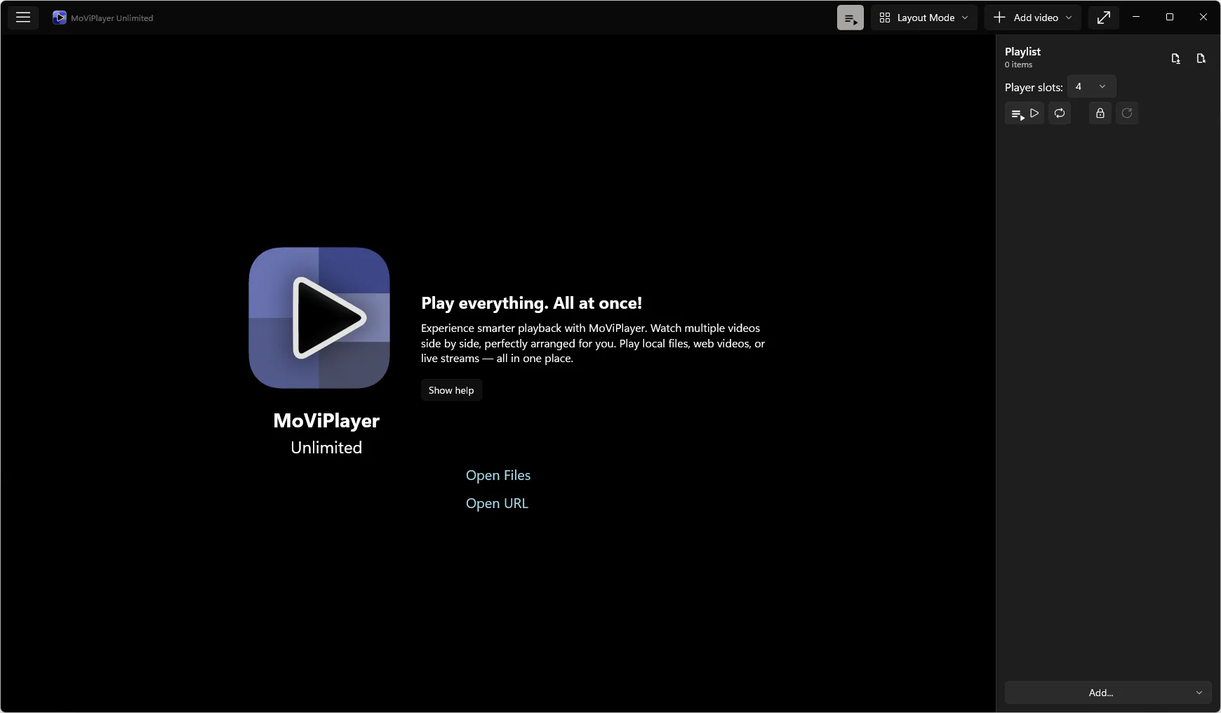Toggle the playlist repeat loop button

(1060, 113)
